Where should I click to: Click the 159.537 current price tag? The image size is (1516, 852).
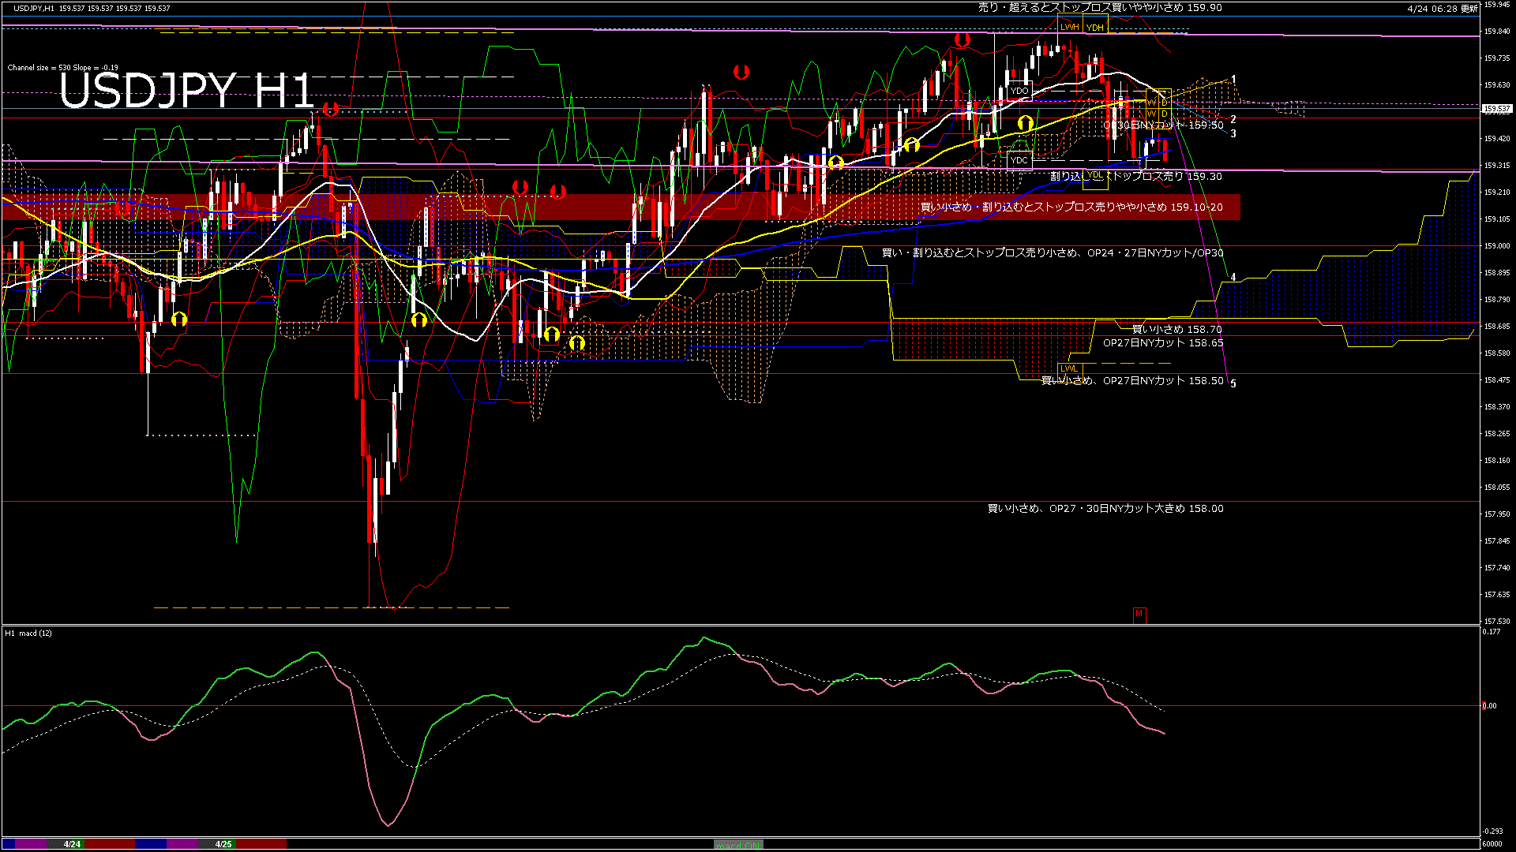click(1496, 109)
